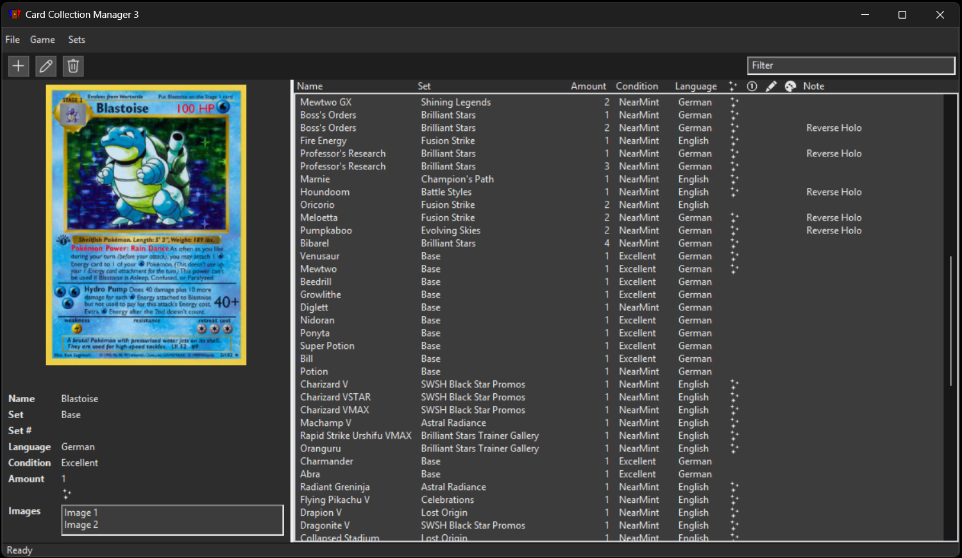Click the sparkle icon in the Radiant Greninja row

[734, 487]
